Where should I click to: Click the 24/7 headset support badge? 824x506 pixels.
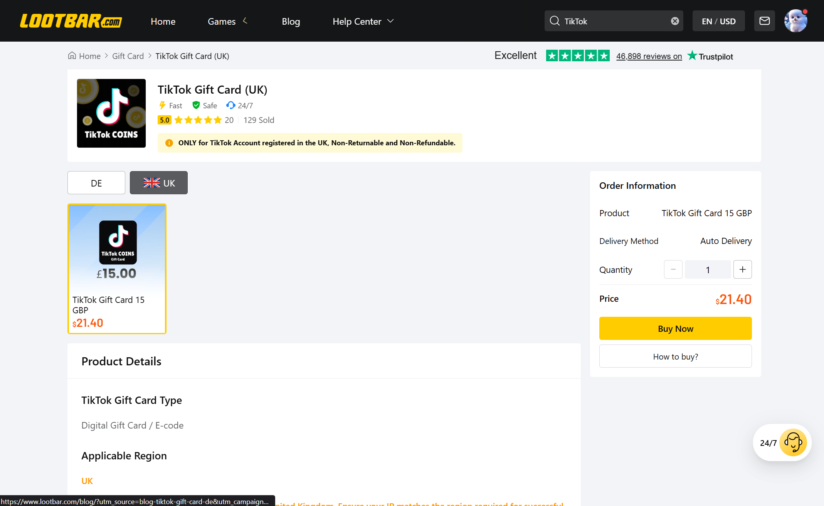point(240,105)
